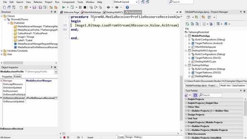Expand the Uses node in Structure
This screenshot has width=247, height=139.
(2, 54)
